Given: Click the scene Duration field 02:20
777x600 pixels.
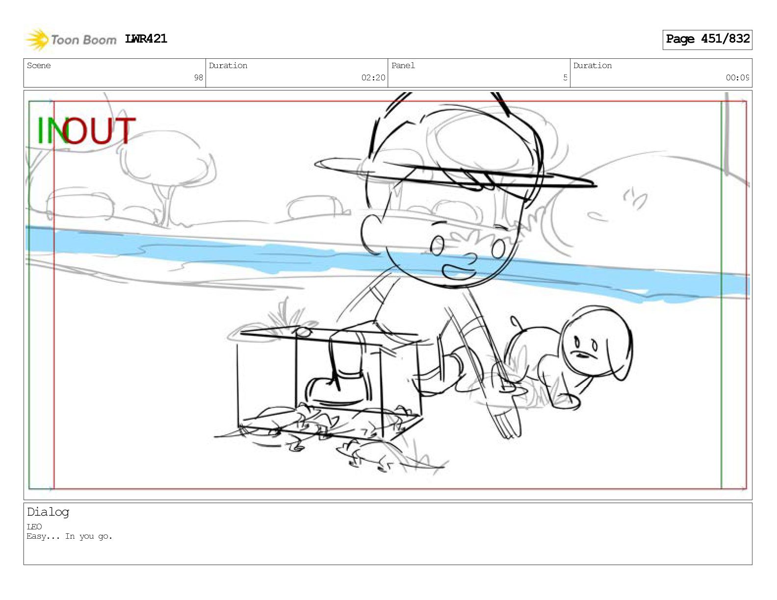Looking at the screenshot, I should (297, 73).
